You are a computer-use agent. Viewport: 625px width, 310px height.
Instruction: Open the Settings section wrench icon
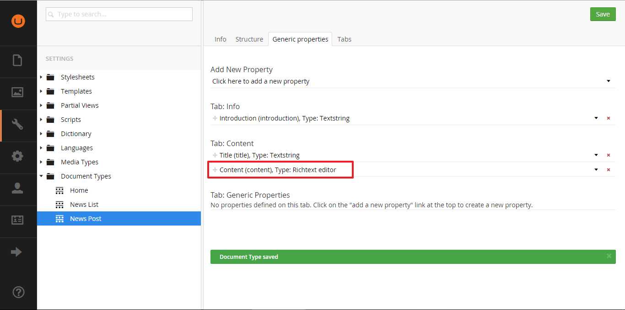[17, 124]
